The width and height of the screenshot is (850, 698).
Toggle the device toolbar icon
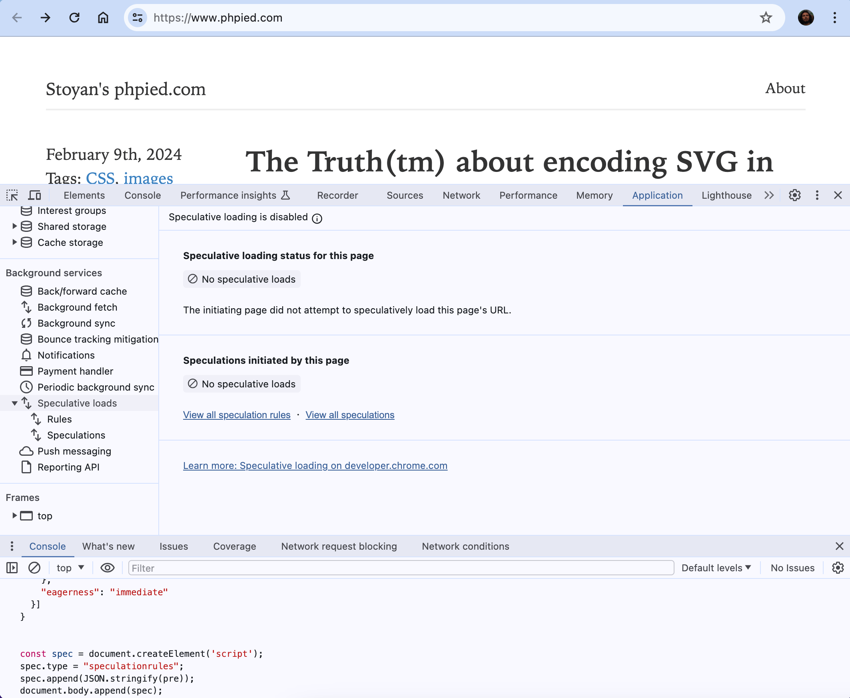[x=34, y=195]
